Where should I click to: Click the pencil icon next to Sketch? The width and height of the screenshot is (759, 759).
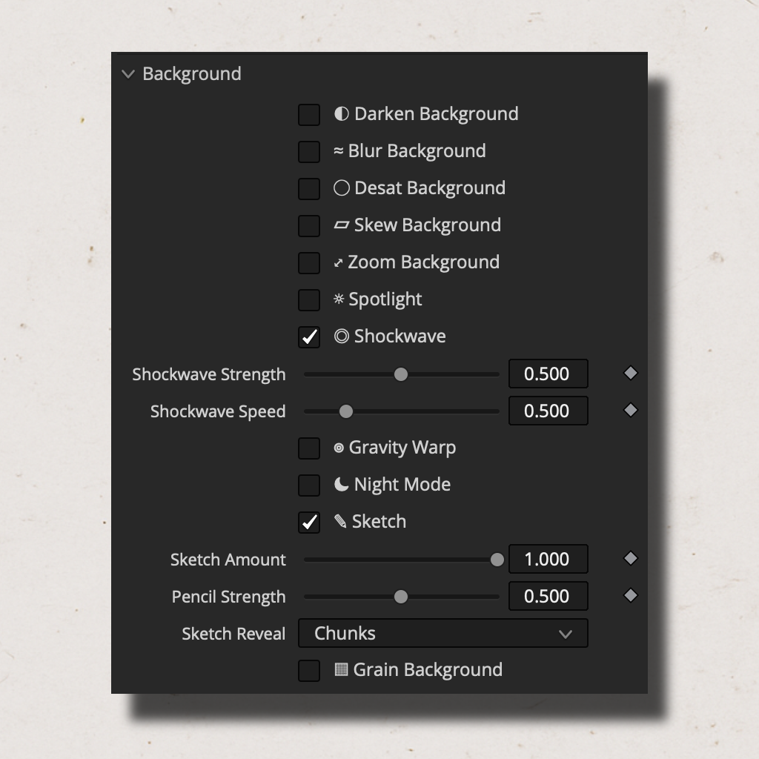[340, 521]
